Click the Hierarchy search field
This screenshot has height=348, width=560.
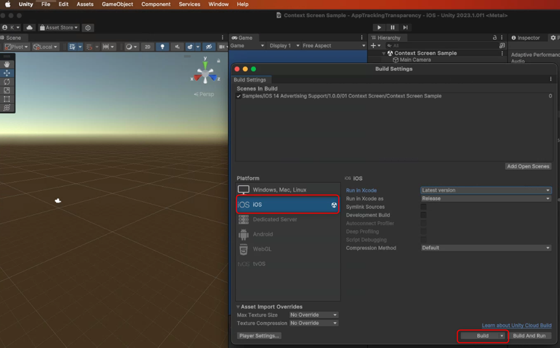click(x=441, y=46)
